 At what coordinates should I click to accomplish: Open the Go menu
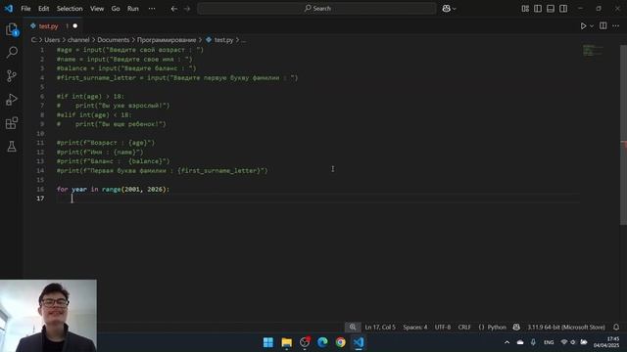[116, 9]
